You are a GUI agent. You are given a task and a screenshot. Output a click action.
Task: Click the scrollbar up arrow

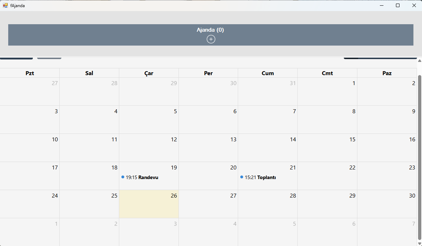coord(420,61)
